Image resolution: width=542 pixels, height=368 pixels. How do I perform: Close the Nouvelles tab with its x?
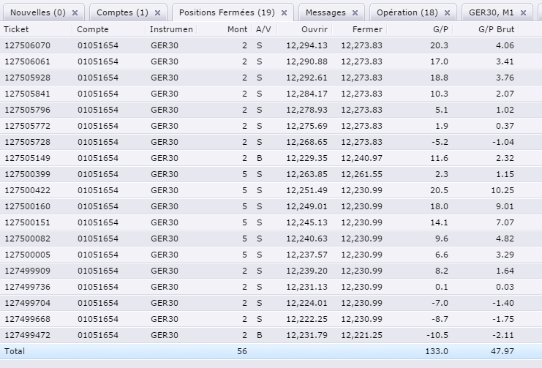tap(77, 13)
